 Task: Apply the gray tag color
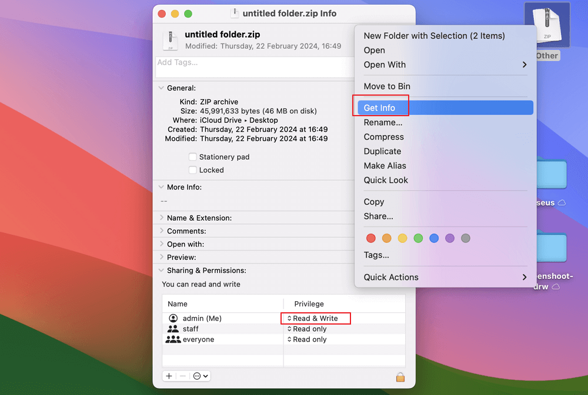[x=465, y=238]
